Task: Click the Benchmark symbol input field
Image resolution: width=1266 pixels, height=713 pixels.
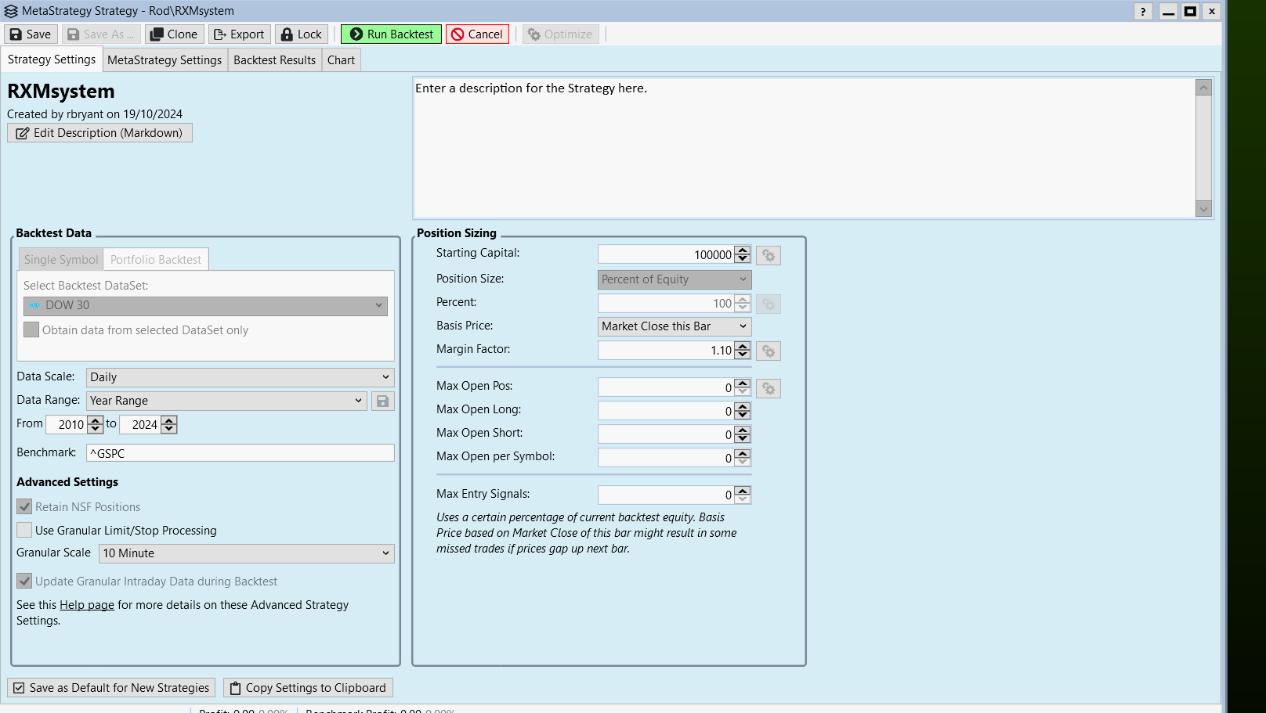Action: coord(240,453)
